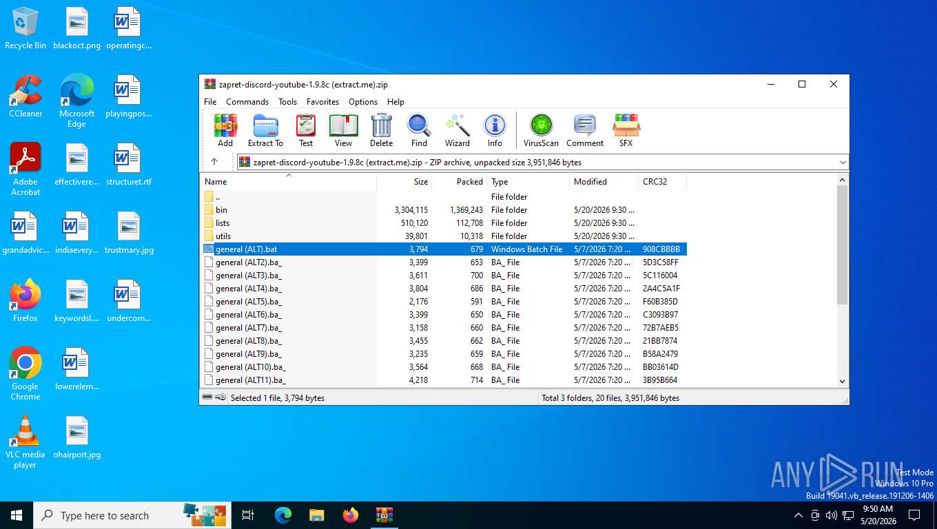Viewport: 937px width, 529px height.
Task: Open blackoct.png desktop file
Action: [x=76, y=28]
